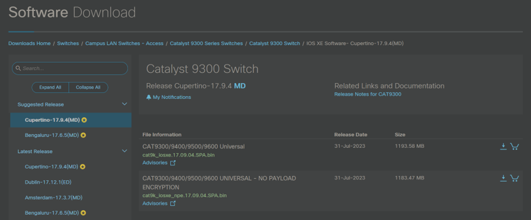The height and width of the screenshot is (220, 531).
Task: Click filename cat9k_iosxe.17.09.04.SPA.bin
Action: tap(179, 155)
